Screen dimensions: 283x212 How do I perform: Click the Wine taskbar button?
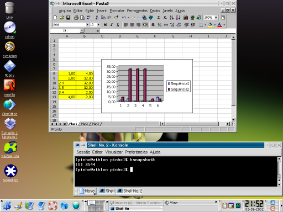pyautogui.click(x=190, y=203)
